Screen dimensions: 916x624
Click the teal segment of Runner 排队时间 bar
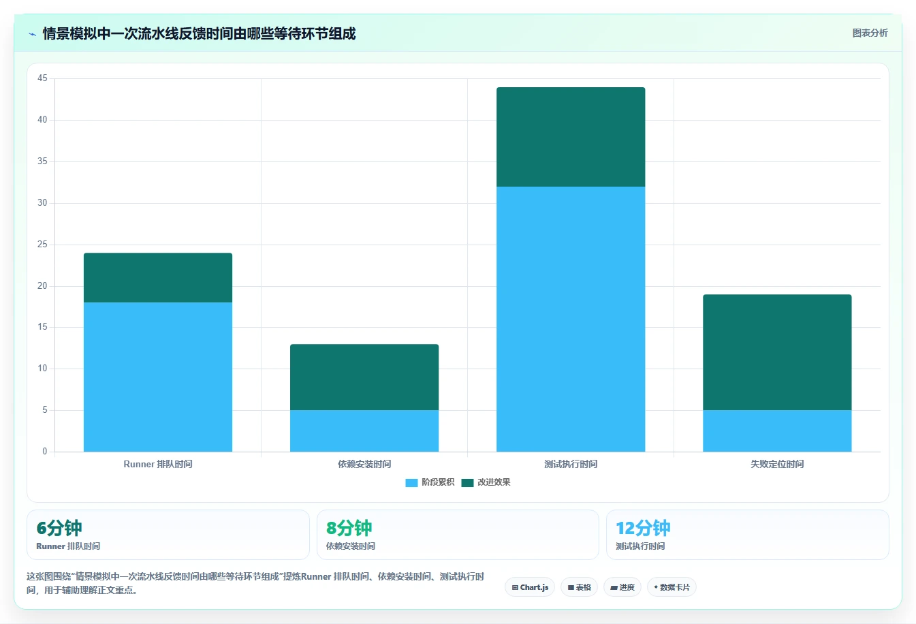tap(158, 277)
